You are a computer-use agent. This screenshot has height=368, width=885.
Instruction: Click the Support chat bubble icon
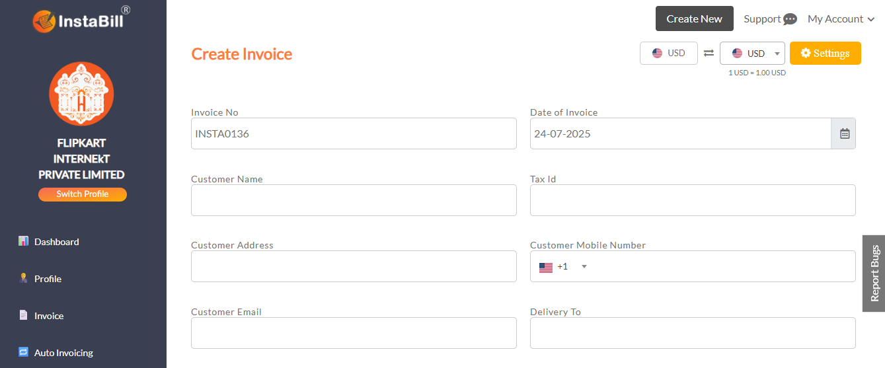[x=790, y=19]
